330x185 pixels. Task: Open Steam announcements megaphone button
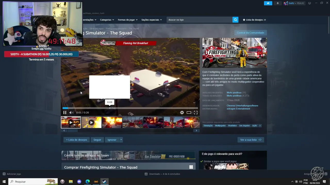click(x=268, y=3)
